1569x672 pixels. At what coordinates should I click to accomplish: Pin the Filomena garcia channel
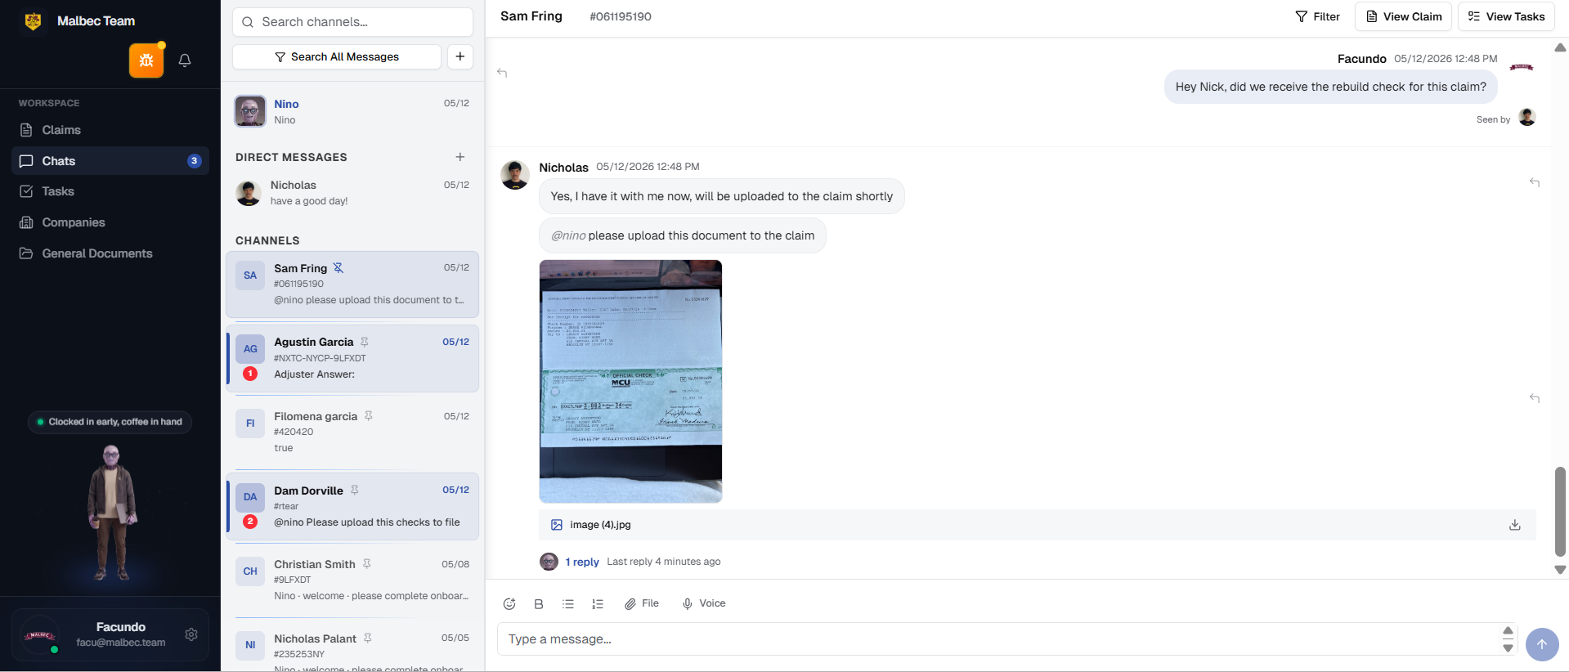click(x=369, y=416)
